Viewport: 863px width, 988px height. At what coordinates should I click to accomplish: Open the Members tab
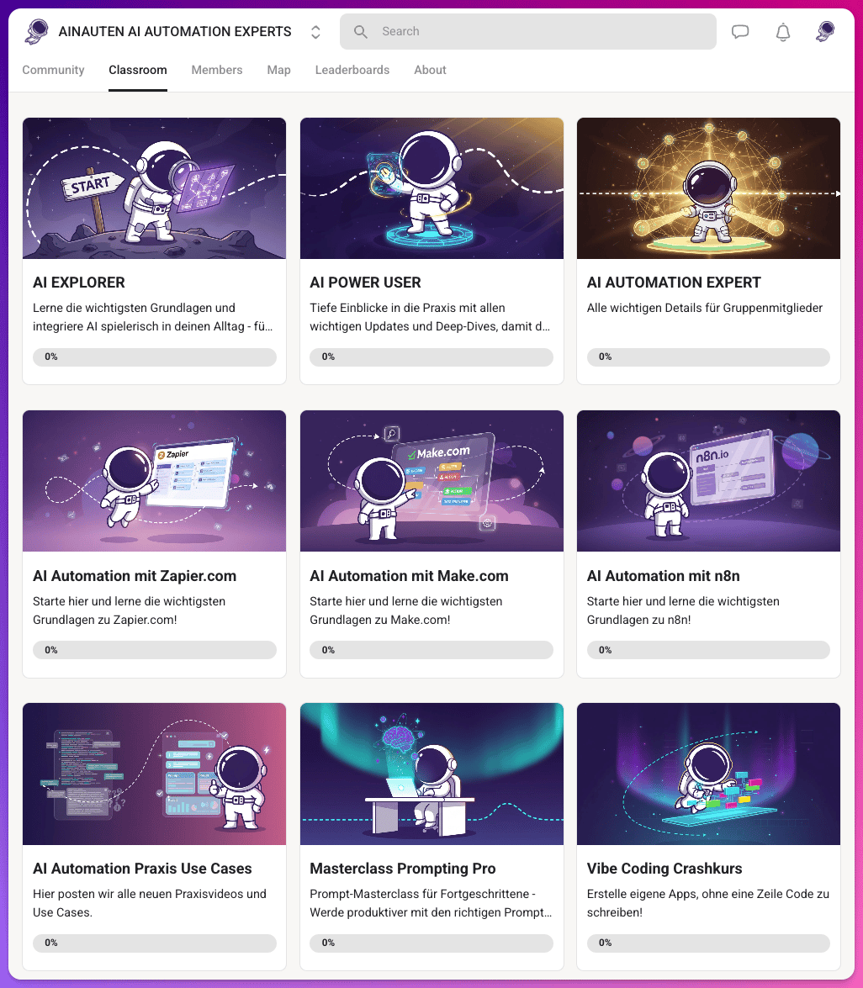point(217,70)
